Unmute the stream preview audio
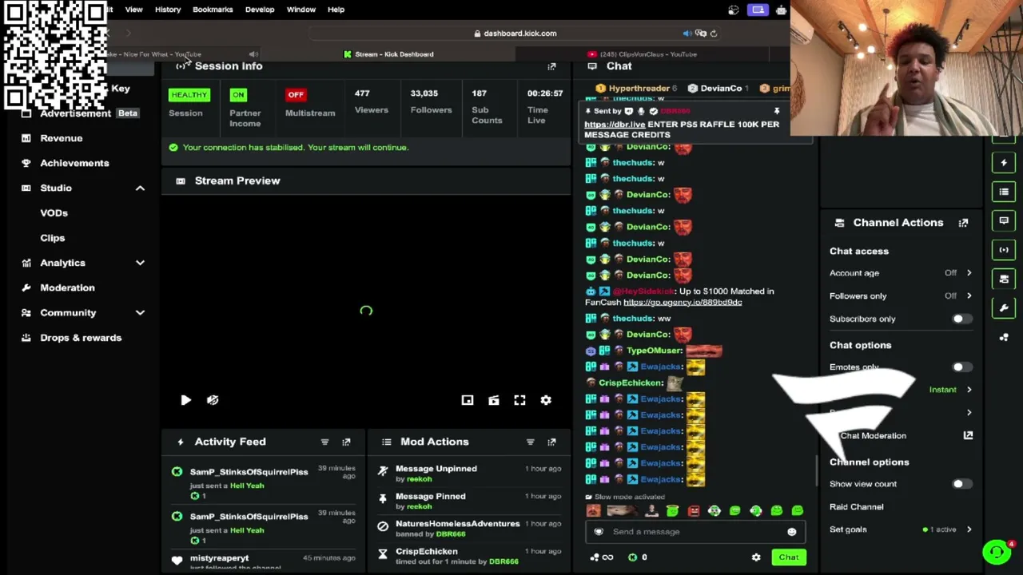Viewport: 1023px width, 575px height. 213,400
